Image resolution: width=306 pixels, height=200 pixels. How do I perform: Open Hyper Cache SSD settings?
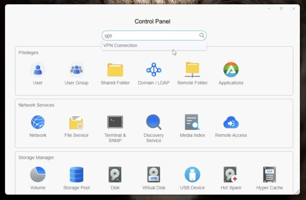coord(269,175)
